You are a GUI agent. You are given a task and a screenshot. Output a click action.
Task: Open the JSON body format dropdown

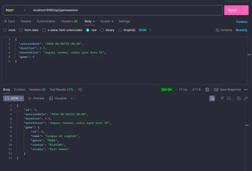(x=145, y=30)
